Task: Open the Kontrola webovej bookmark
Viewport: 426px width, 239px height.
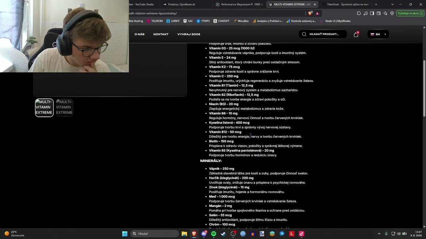Action: (x=301, y=21)
